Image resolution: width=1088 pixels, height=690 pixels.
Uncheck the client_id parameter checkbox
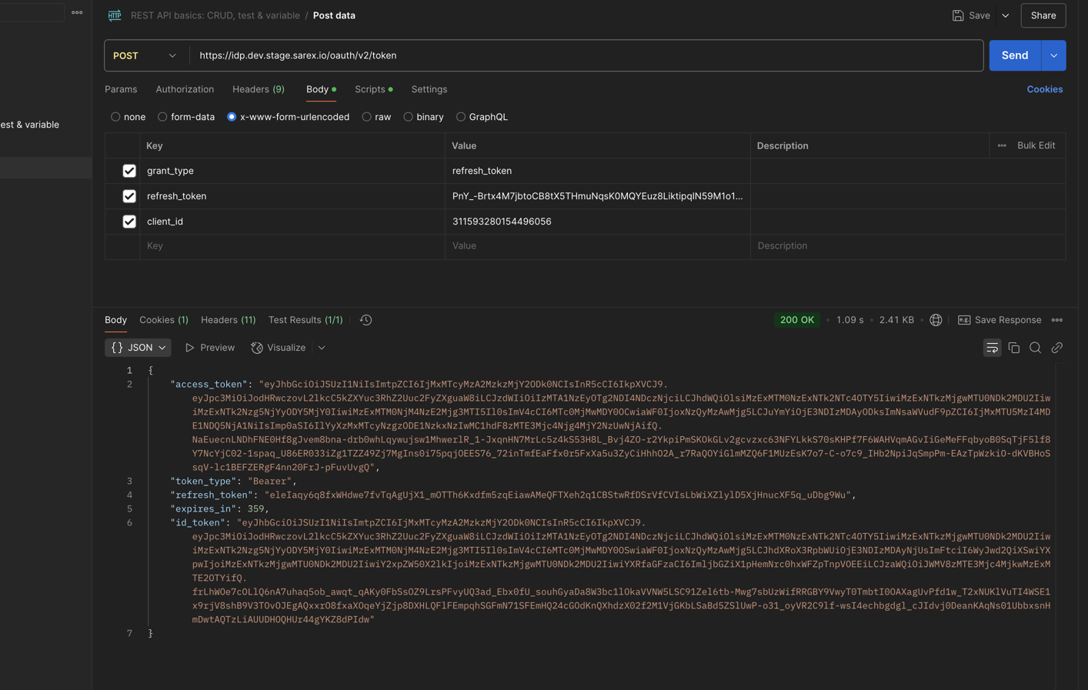pyautogui.click(x=129, y=222)
